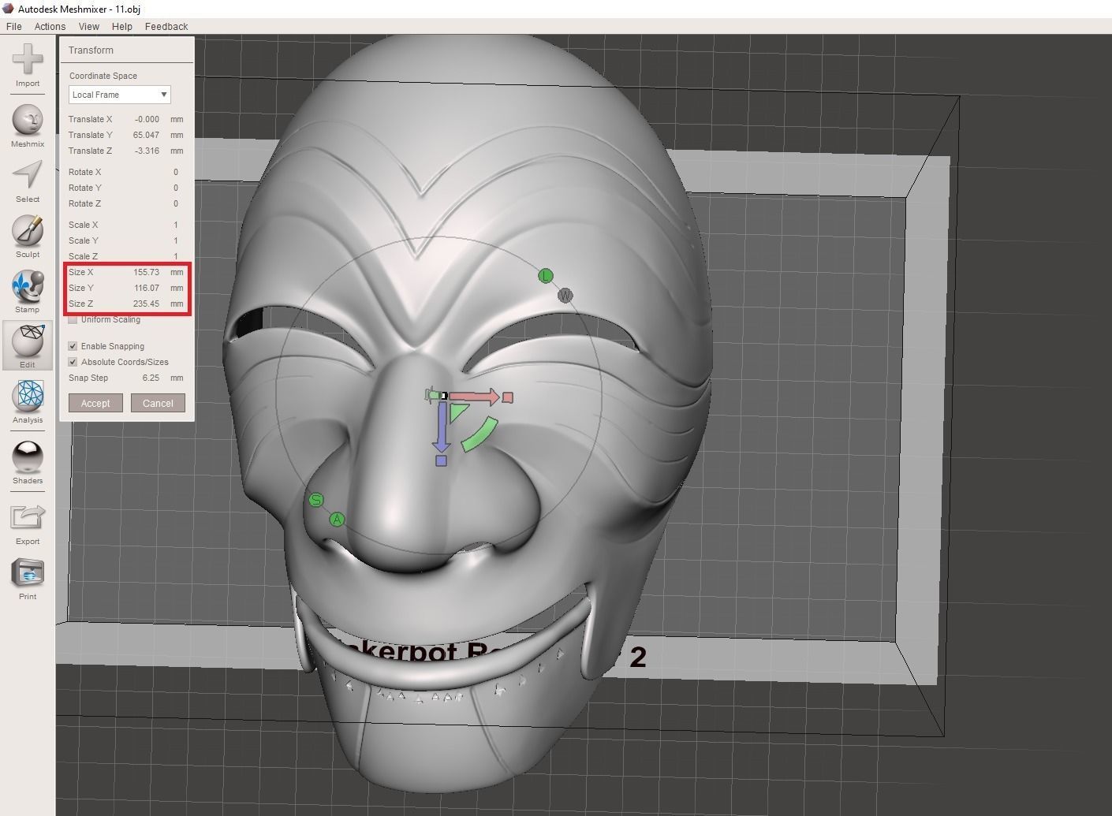Toggle the Uniform Scaling checkbox
The image size is (1112, 816).
73,319
